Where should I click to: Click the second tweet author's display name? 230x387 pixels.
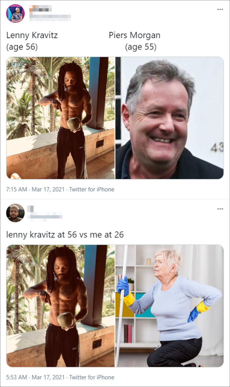point(31,209)
